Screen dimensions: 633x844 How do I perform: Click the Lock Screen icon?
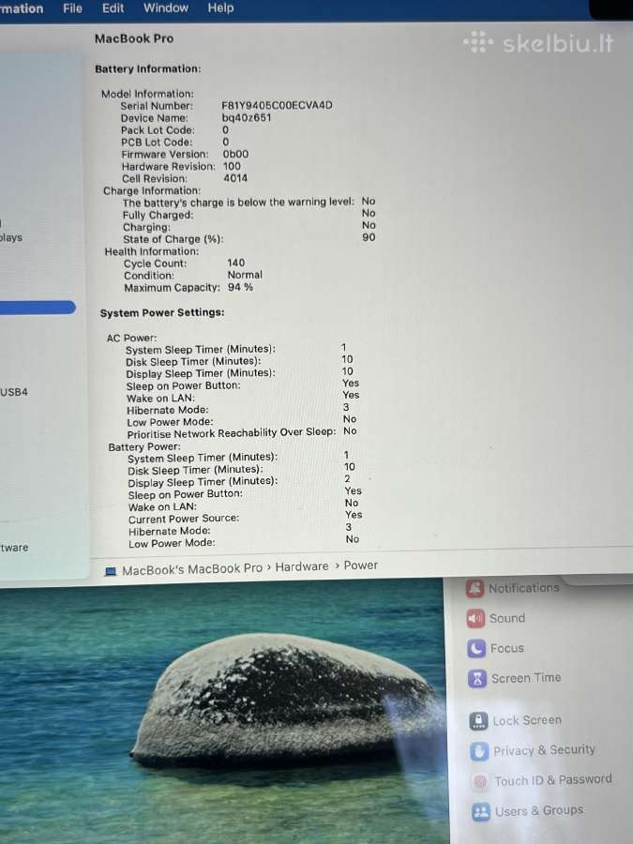[478, 721]
